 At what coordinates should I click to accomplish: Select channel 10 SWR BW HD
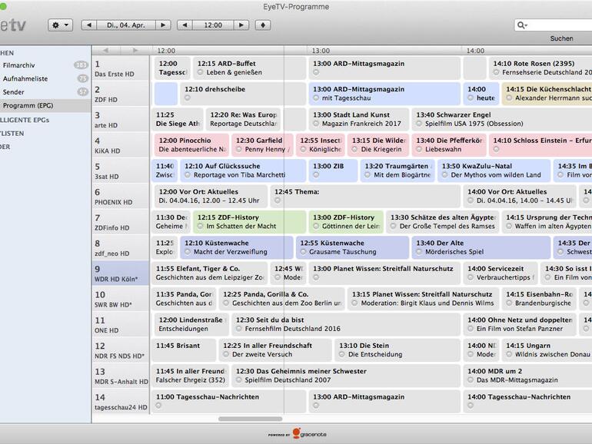click(121, 299)
